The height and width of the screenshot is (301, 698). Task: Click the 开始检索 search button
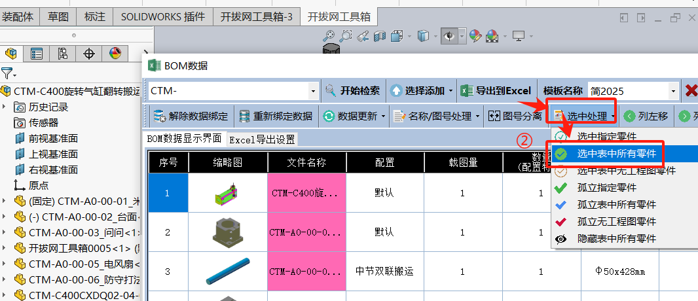pos(352,91)
